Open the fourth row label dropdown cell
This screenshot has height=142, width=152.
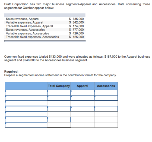[26, 109]
